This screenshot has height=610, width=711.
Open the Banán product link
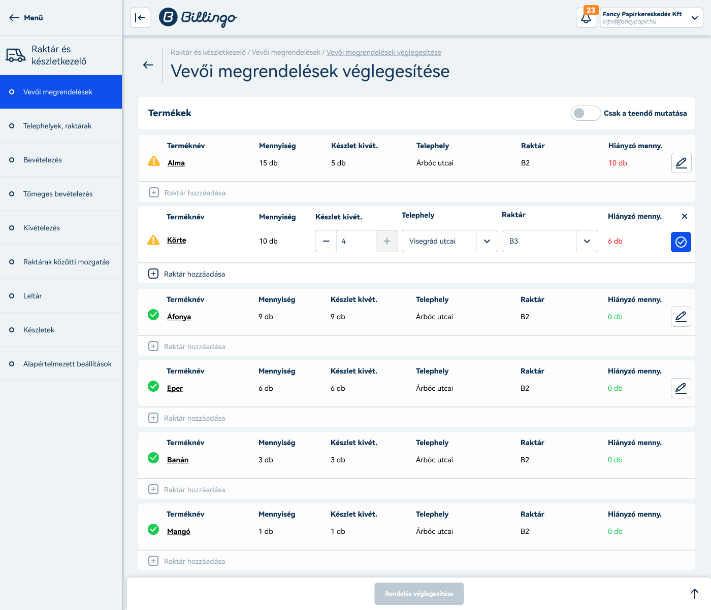coord(178,460)
